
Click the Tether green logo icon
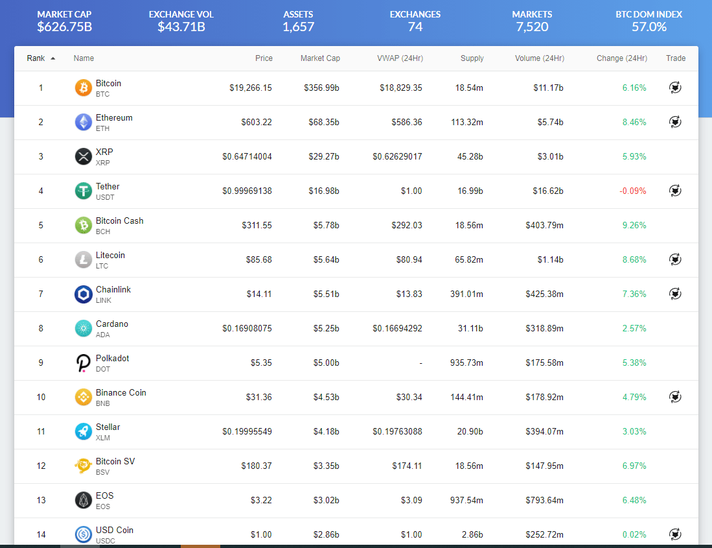click(x=84, y=191)
